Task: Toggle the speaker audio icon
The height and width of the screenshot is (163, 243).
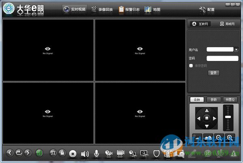Action: 85,154
